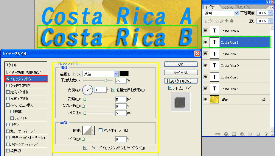Click the black drop shadow color swatch
Screen dimensions: 275x156
tap(124, 74)
